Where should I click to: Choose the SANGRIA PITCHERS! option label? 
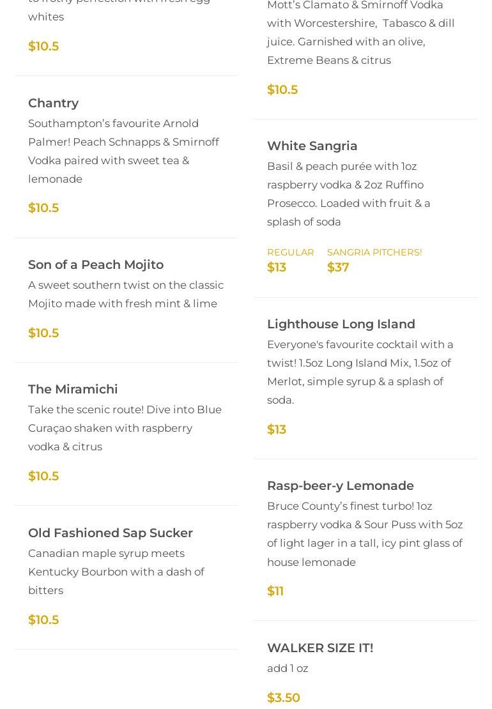click(x=374, y=252)
